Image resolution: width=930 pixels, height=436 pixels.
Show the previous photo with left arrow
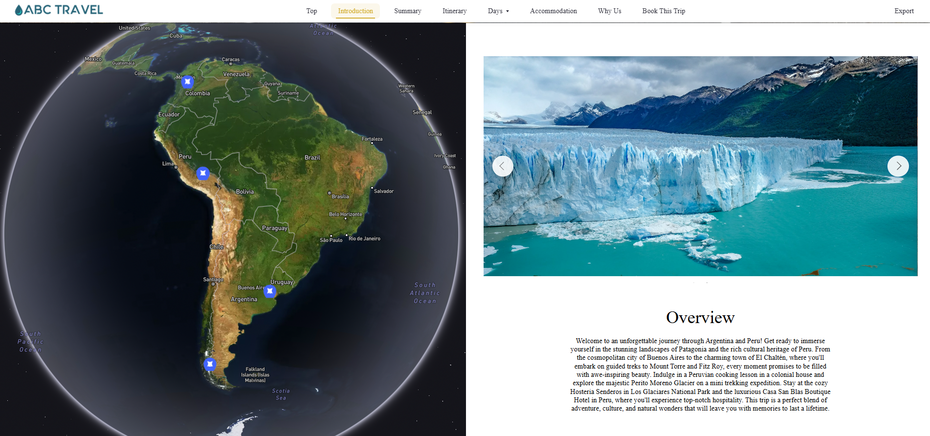tap(503, 166)
